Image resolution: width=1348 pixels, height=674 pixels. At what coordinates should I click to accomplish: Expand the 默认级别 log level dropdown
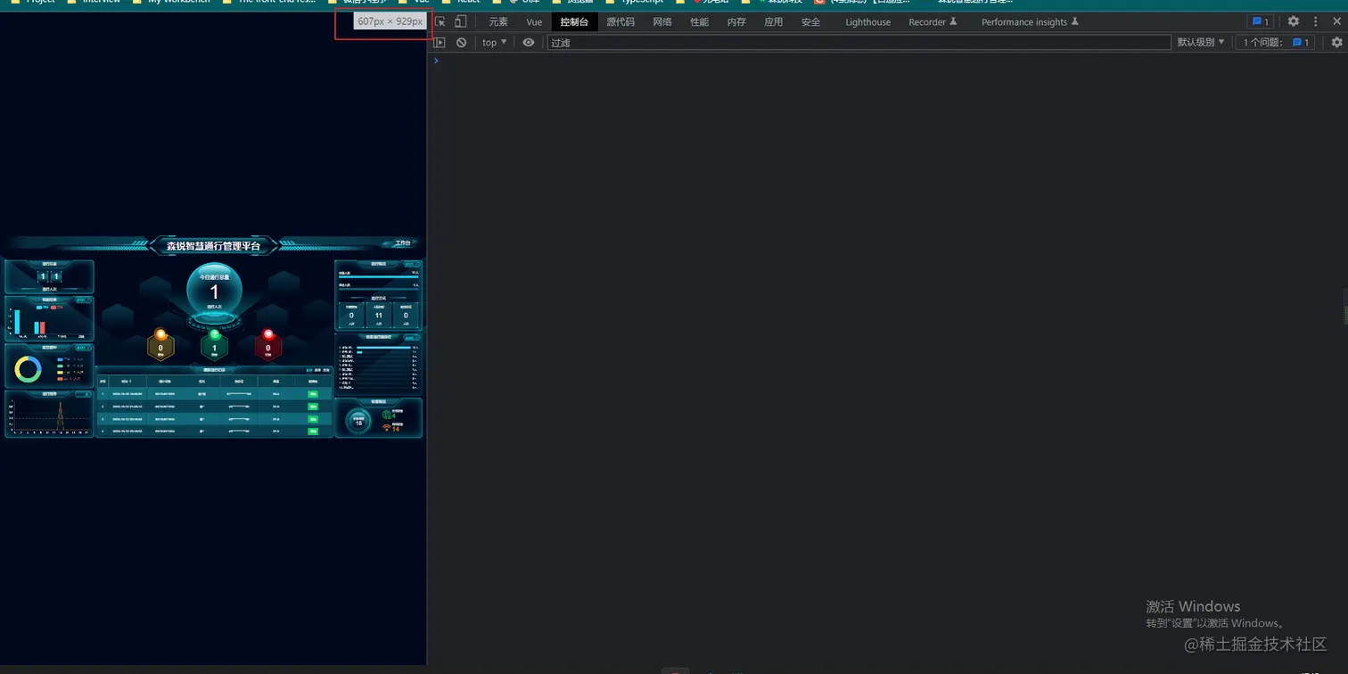pos(1201,43)
